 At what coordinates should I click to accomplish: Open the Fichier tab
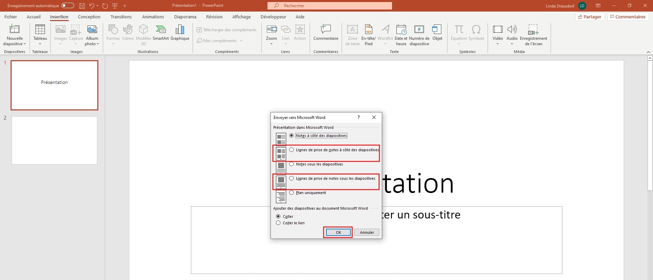pos(11,17)
